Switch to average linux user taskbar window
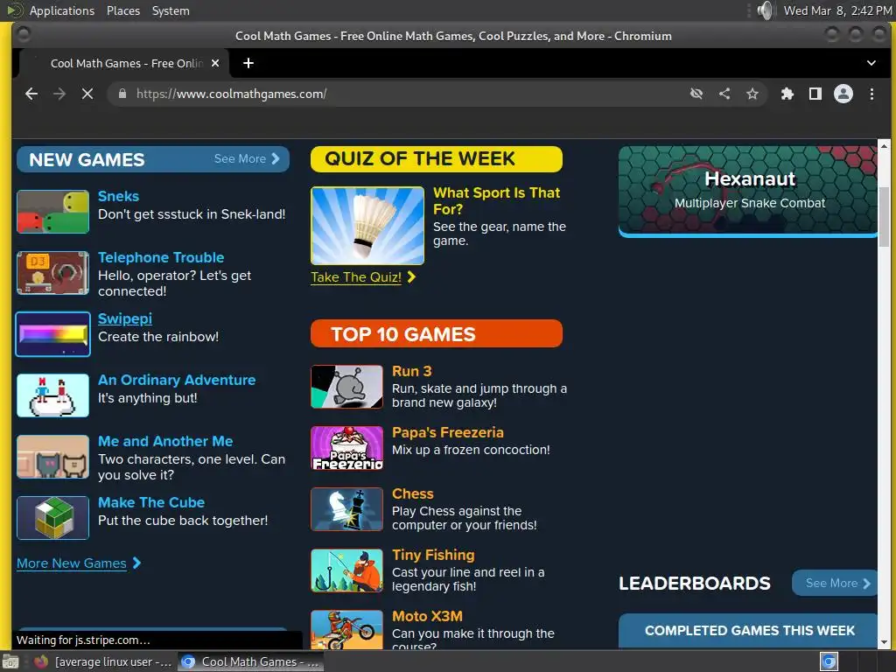896x672 pixels. point(103,661)
